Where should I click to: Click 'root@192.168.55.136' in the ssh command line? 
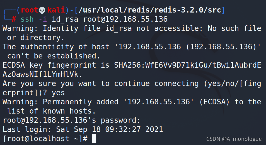pyautogui.click(x=125, y=19)
